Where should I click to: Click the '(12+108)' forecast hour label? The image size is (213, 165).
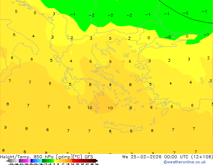(x=202, y=157)
